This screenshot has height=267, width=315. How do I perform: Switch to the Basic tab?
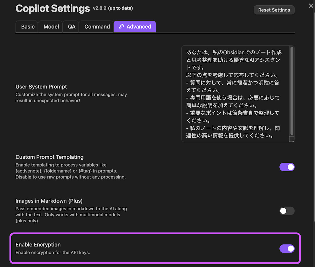click(x=27, y=27)
